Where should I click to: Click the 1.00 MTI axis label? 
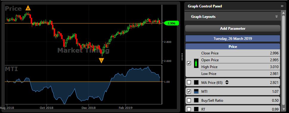coord(167,81)
